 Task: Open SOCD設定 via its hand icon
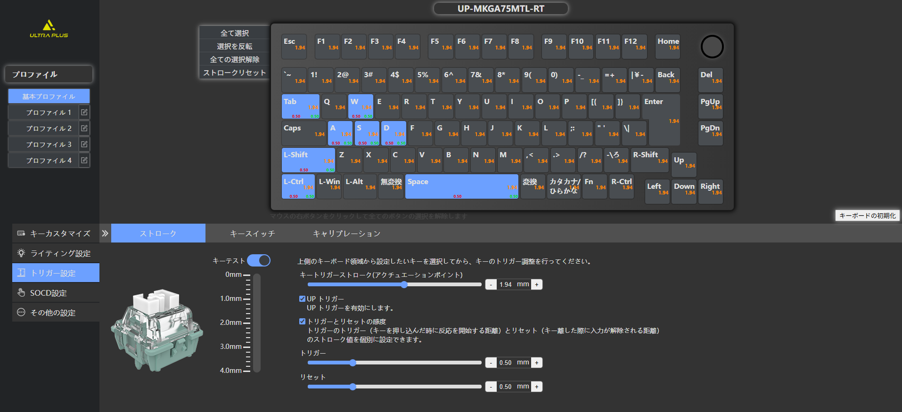(x=21, y=293)
